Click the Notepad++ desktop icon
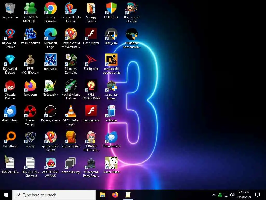Screen dimensions: 266x200 [x=51, y=85]
